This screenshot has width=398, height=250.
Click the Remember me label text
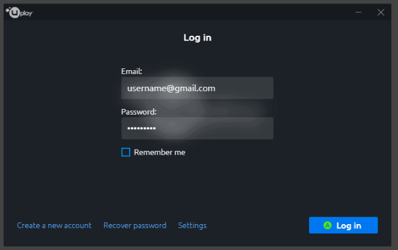[x=159, y=152]
